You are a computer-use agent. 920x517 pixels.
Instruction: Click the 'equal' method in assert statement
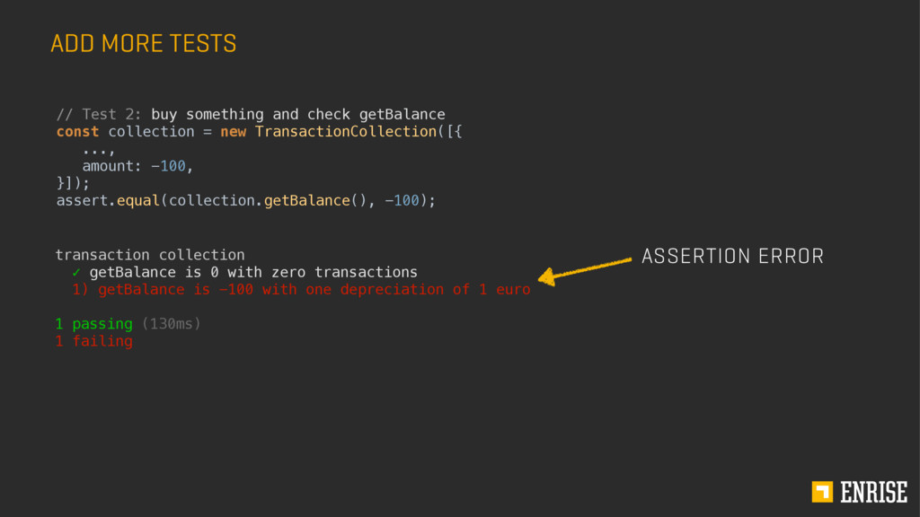pyautogui.click(x=137, y=200)
